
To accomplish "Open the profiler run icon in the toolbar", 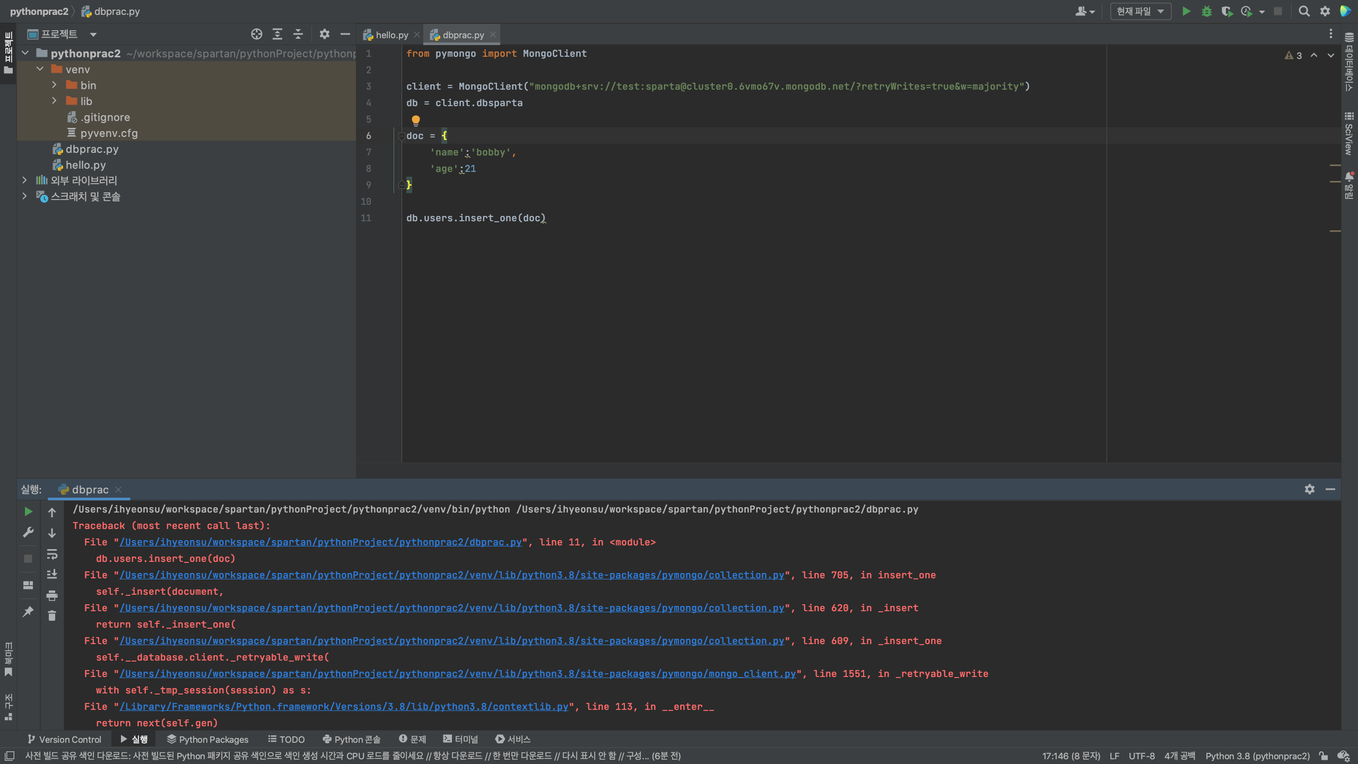I will point(1247,11).
